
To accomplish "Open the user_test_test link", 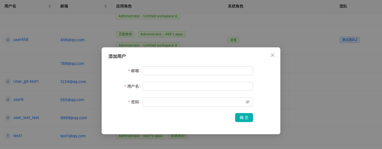I will 26,118.
